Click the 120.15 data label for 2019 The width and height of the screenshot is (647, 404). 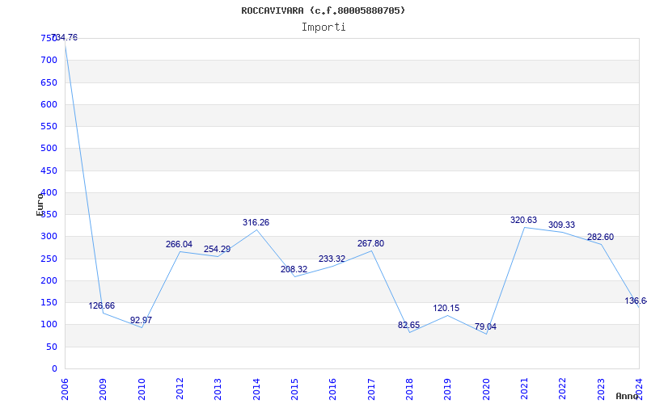pyautogui.click(x=446, y=309)
